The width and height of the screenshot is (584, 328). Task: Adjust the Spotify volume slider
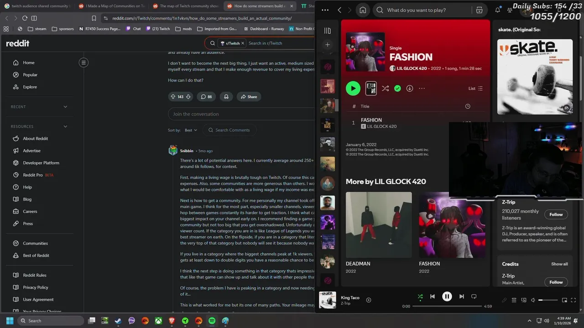[548, 300]
